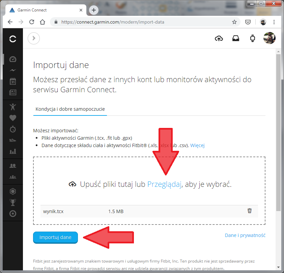The width and height of the screenshot is (284, 273).
Task: Click the page scrollbar thumb
Action: tap(278, 133)
